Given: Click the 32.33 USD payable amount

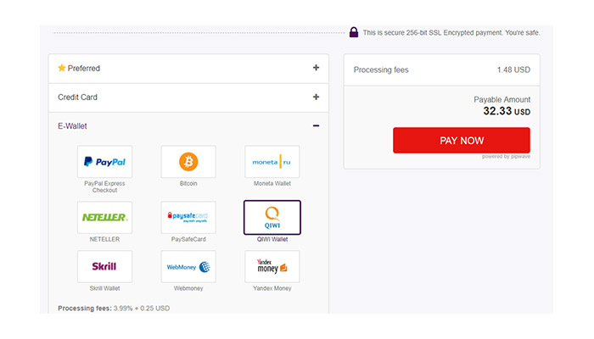Looking at the screenshot, I should pos(507,111).
